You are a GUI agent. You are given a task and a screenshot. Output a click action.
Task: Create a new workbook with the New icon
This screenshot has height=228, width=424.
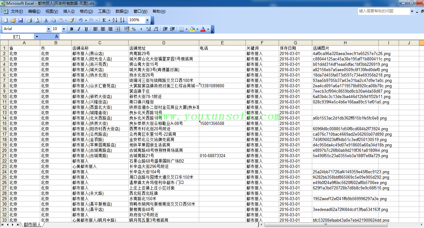(x=6, y=20)
